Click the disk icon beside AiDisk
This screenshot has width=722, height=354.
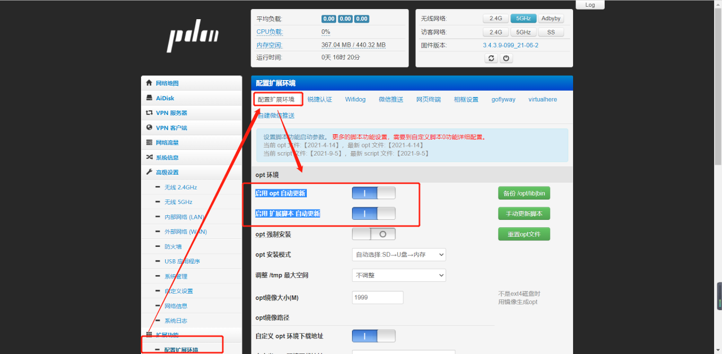point(149,98)
